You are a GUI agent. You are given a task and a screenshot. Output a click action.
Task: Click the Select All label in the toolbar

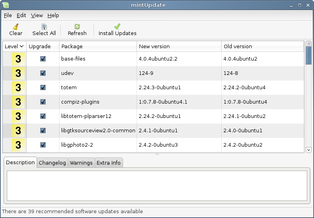point(44,33)
